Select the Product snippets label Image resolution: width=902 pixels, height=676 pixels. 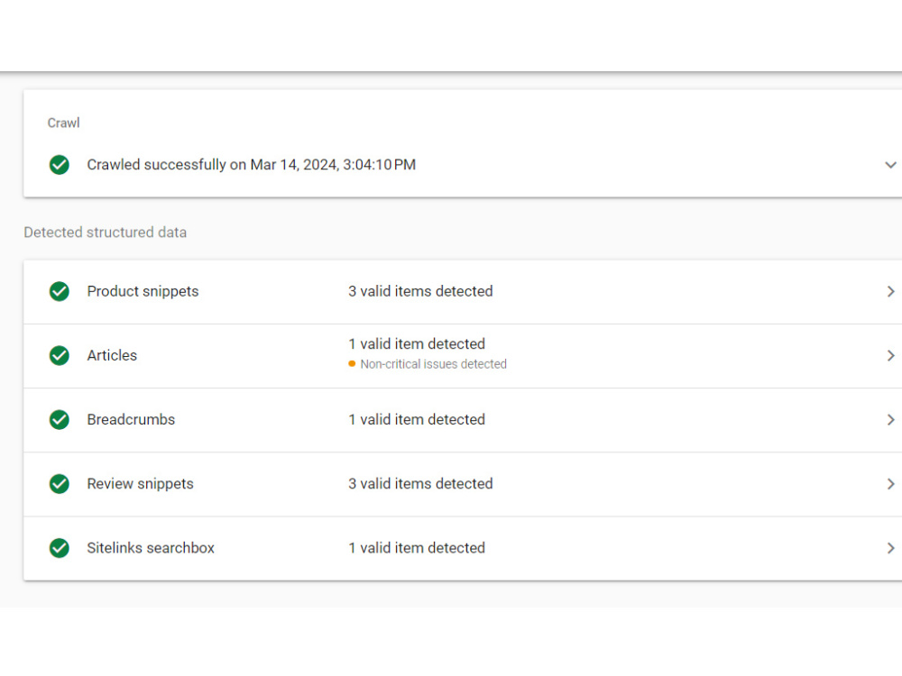[143, 291]
